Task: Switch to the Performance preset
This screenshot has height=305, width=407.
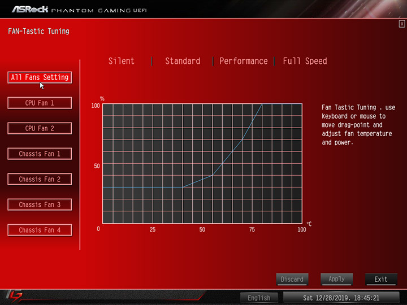Action: click(244, 61)
